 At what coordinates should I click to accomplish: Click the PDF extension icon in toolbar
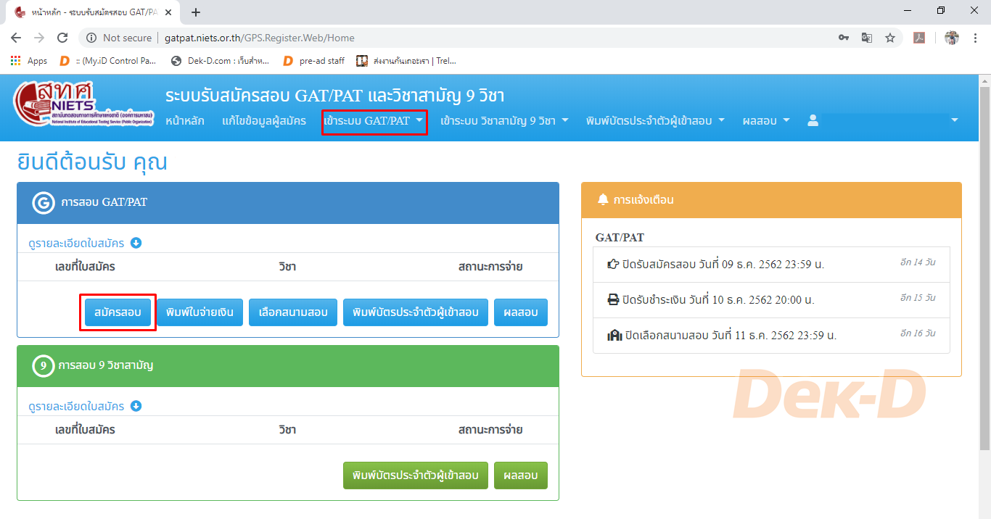[x=918, y=38]
